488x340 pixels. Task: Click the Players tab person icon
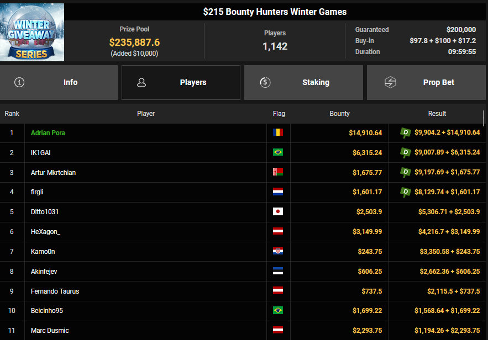pos(141,83)
